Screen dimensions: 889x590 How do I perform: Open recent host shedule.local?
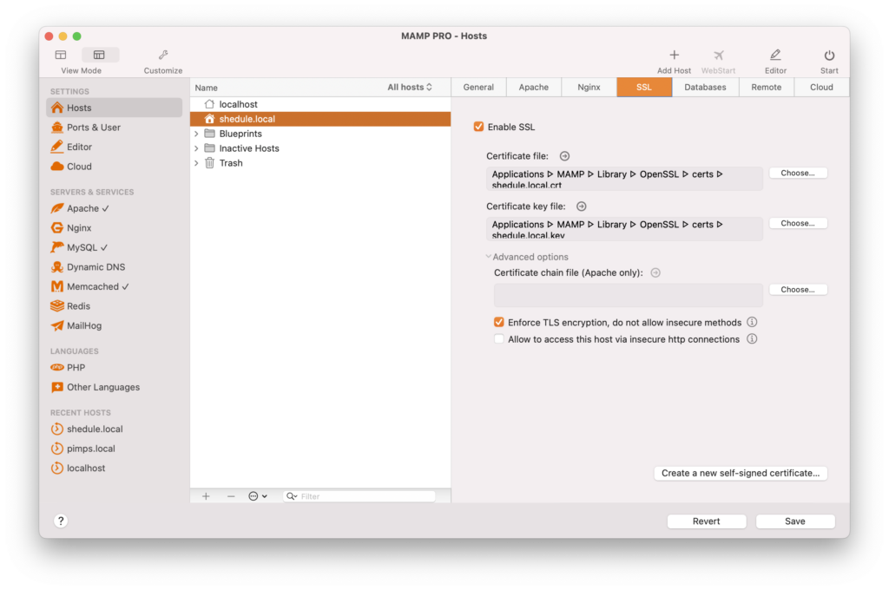114,429
